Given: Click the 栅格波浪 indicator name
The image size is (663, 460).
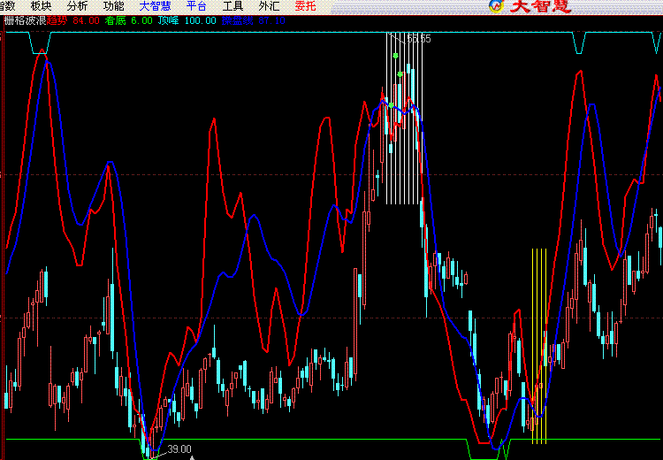Looking at the screenshot, I should click(x=25, y=20).
